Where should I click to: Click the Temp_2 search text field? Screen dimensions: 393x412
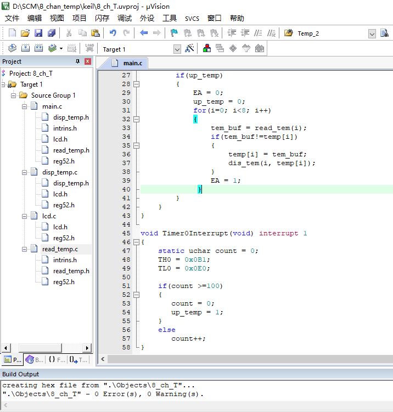[x=332, y=33]
